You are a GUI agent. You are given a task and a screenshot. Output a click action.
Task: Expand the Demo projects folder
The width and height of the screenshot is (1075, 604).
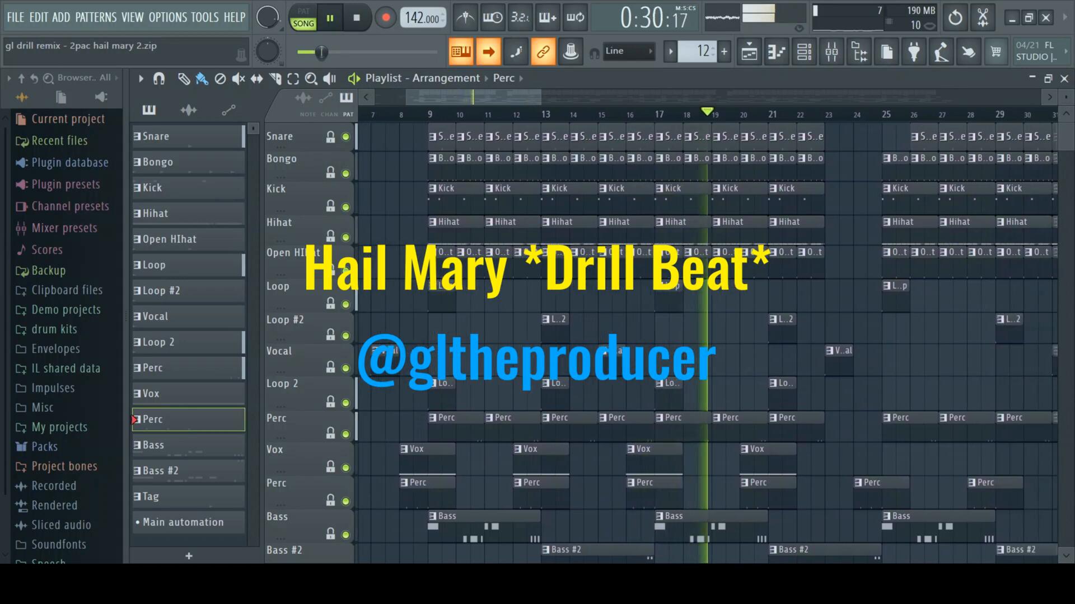[66, 310]
